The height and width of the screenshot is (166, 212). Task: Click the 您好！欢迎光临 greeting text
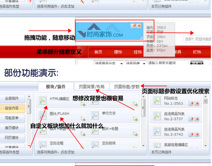[198, 39]
